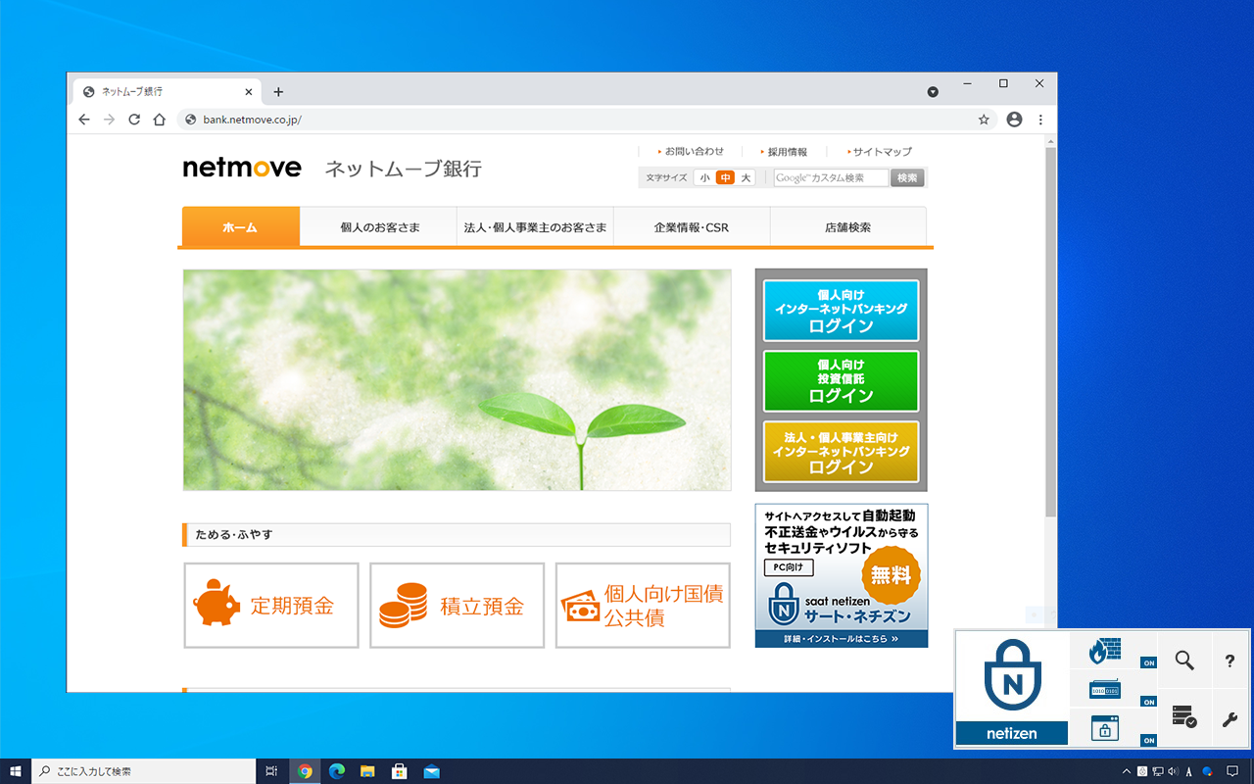
Task: Open Microsoft Store from taskbar
Action: [x=400, y=771]
